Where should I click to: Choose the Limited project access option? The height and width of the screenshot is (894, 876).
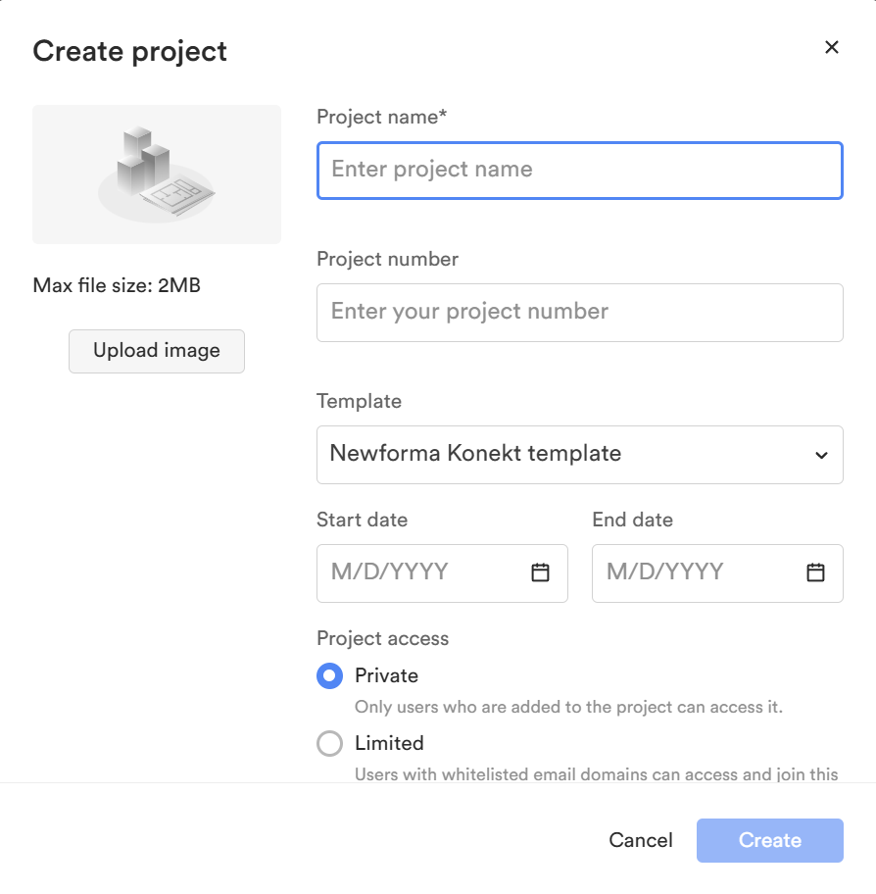tap(329, 743)
